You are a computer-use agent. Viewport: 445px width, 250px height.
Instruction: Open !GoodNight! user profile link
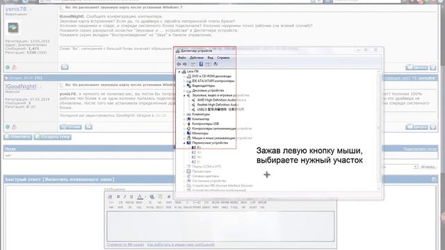pyautogui.click(x=21, y=86)
